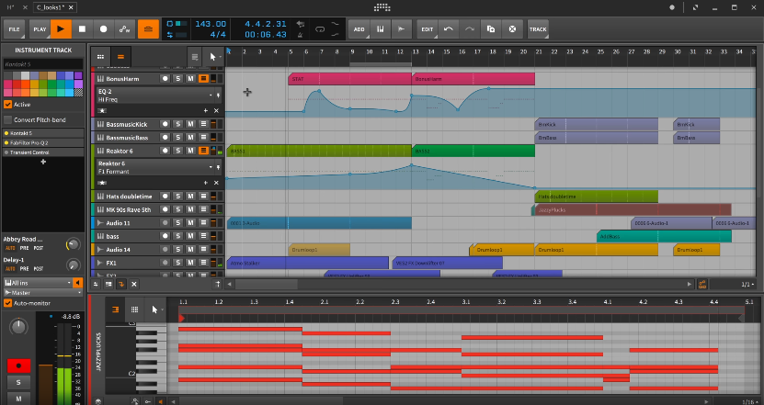Open the TRACK menu

538,29
